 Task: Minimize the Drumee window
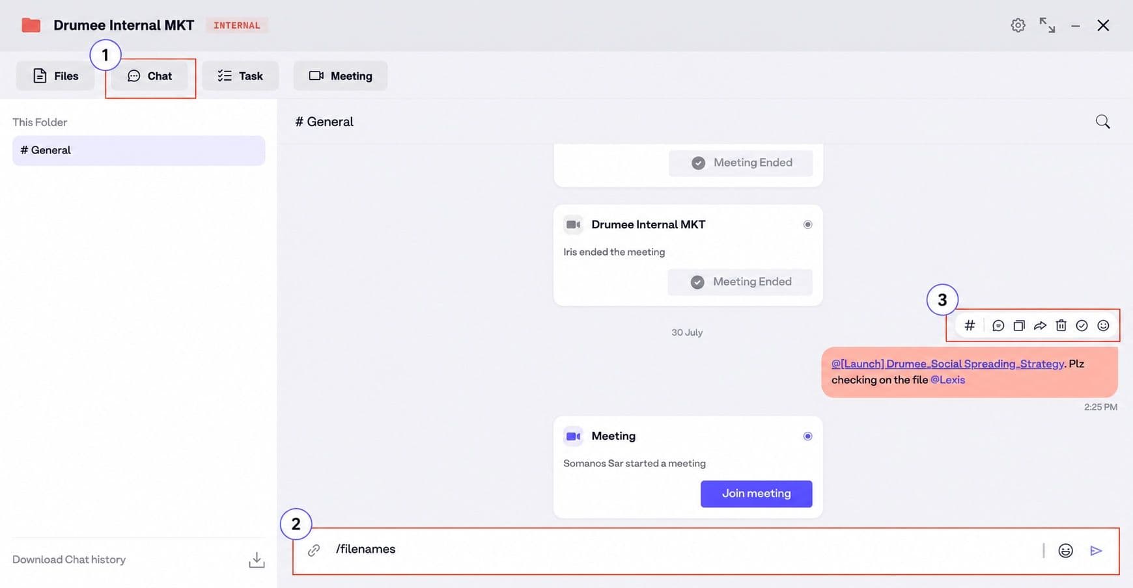(1076, 26)
